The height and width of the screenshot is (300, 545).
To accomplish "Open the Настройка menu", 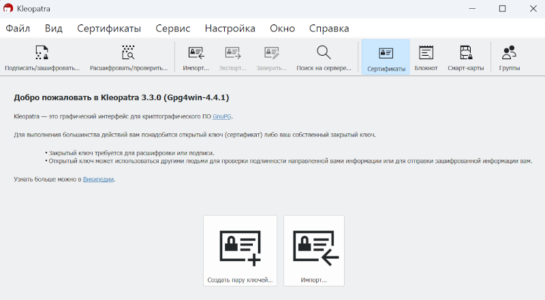I will coord(230,29).
